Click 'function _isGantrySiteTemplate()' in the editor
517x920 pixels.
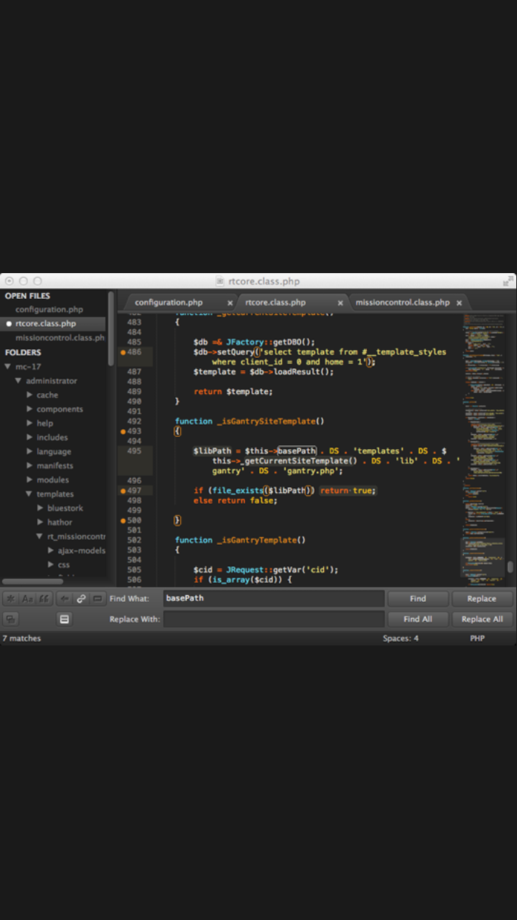click(249, 421)
